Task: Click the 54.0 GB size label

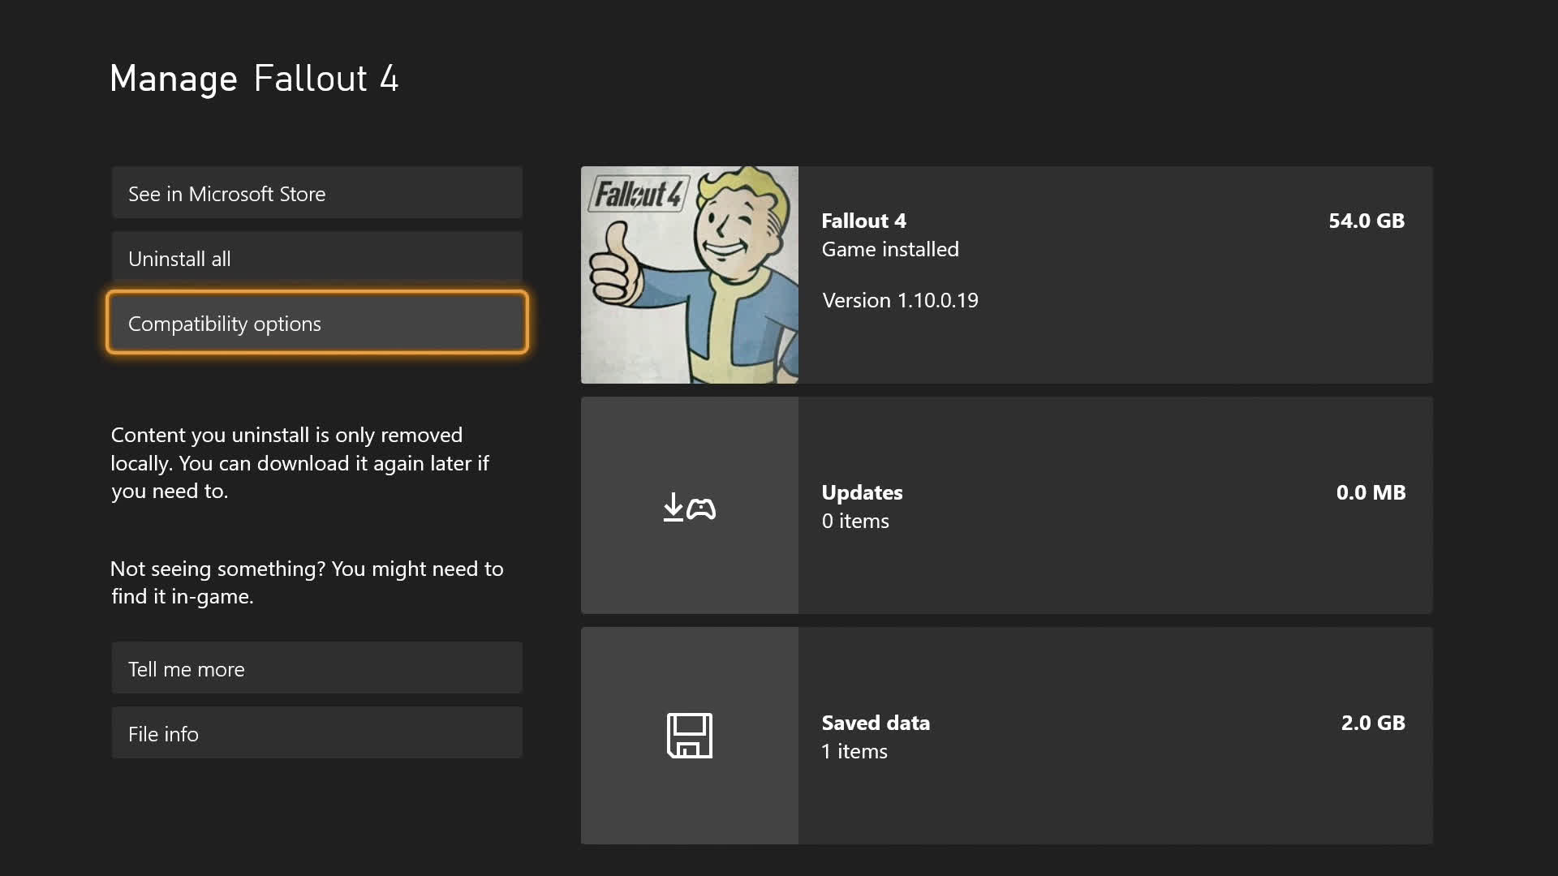Action: 1366,221
